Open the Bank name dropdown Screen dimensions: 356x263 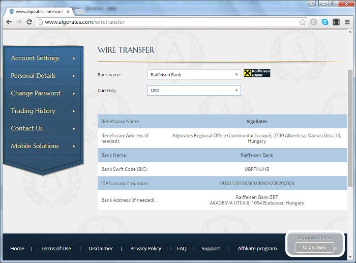click(x=194, y=75)
